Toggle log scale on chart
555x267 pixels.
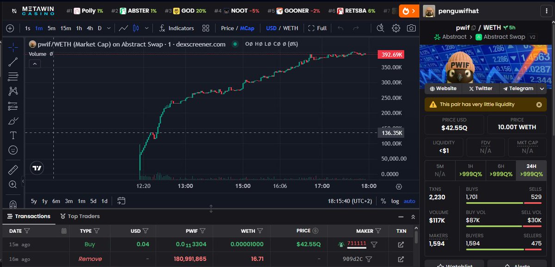[395, 201]
